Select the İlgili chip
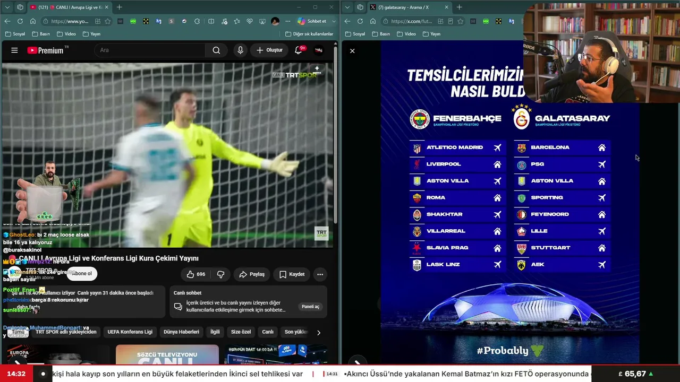 pyautogui.click(x=215, y=332)
